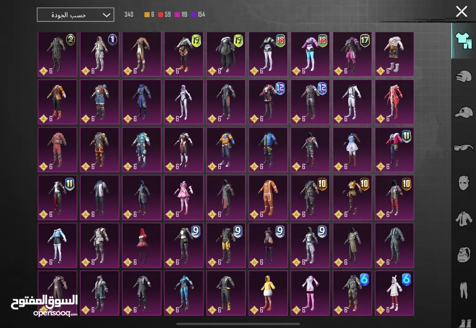
Task: Click the total item count 340
Action: coord(129,15)
